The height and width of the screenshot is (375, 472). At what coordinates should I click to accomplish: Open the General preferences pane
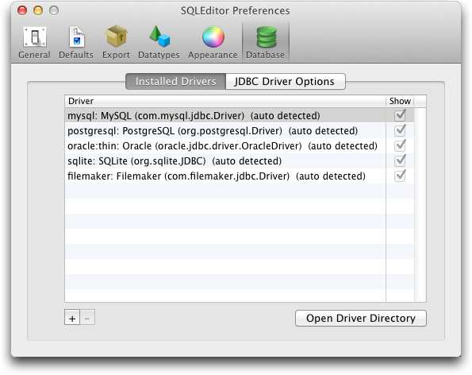[34, 42]
